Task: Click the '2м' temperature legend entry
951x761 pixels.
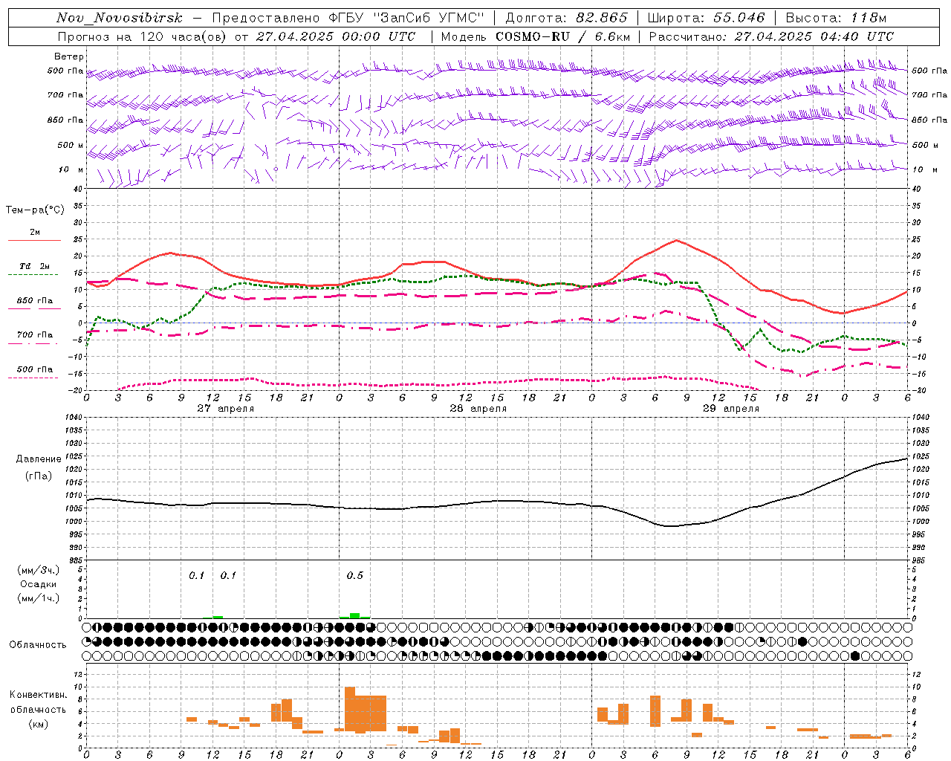Action: pos(35,232)
